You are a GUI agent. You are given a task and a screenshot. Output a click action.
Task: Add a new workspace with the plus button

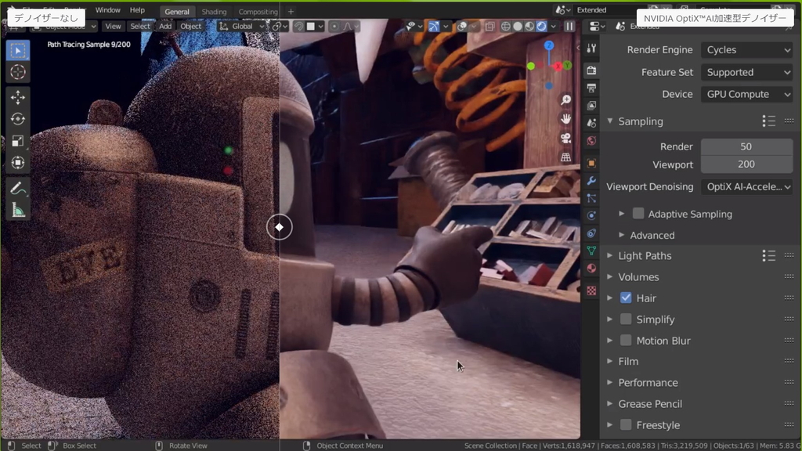[x=290, y=11]
